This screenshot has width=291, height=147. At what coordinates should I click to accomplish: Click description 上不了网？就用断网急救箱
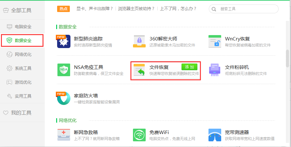97,139
